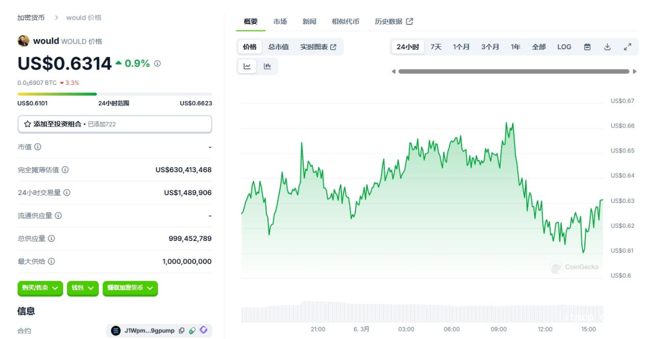The width and height of the screenshot is (646, 339).
Task: Select the 1年 time range
Action: (516, 47)
